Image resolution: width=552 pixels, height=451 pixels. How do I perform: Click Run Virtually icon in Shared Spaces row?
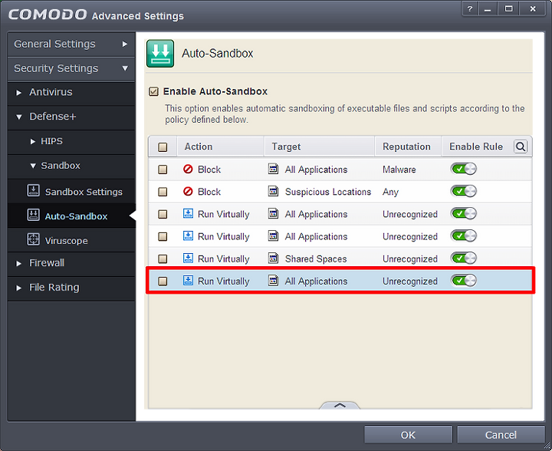coord(188,258)
